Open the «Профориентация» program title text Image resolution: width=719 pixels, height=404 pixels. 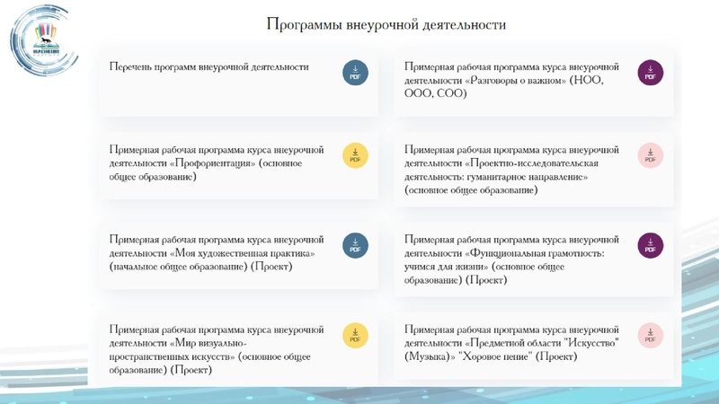click(x=217, y=163)
